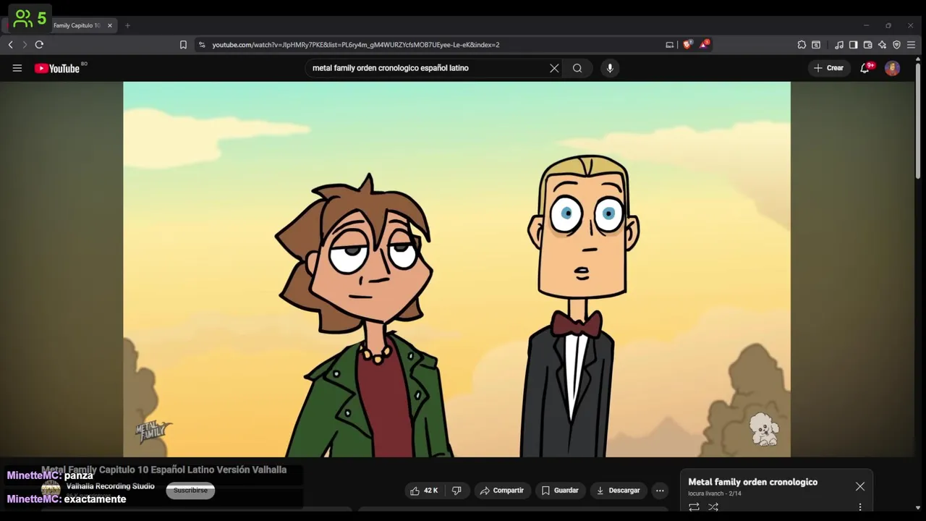Download video with Descargar
926x521 pixels.
(x=618, y=491)
